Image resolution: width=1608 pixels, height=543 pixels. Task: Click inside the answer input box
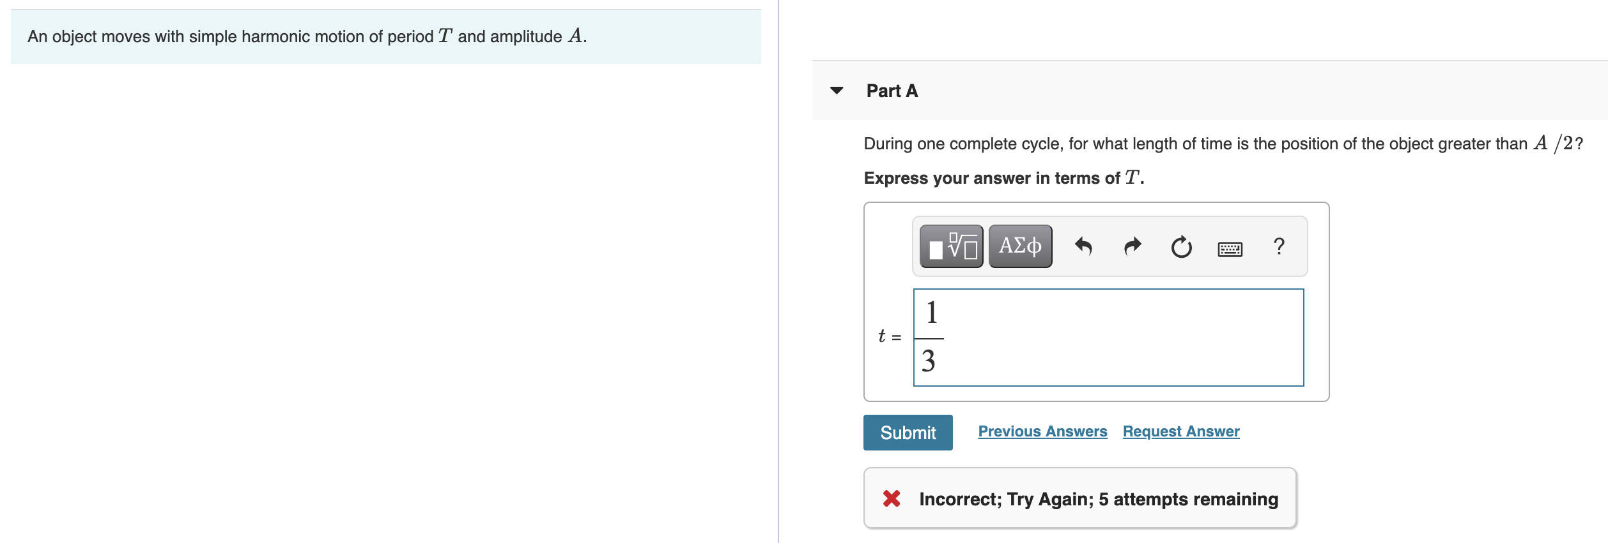[1118, 337]
